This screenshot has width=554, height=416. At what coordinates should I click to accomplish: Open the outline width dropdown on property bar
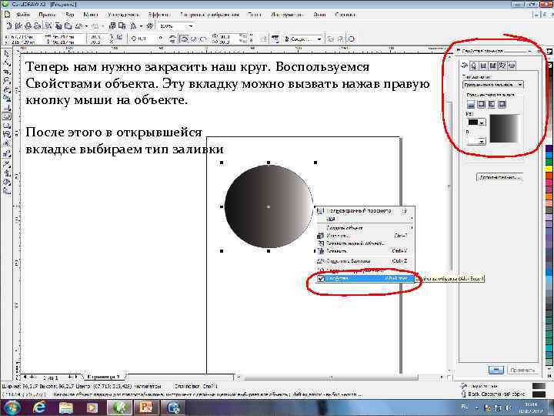tap(319, 39)
